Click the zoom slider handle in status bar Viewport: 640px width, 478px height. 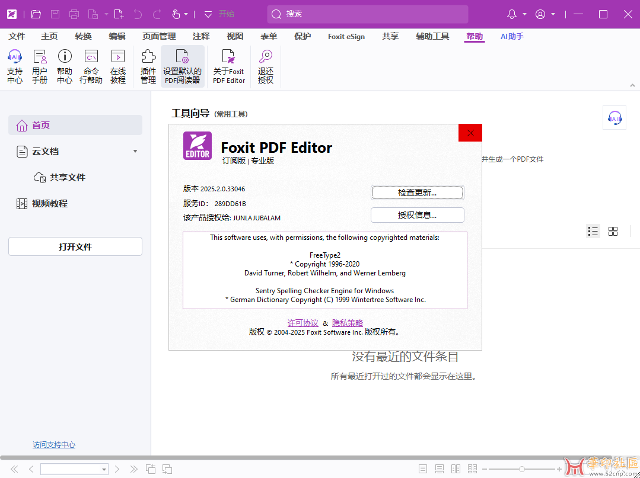[521, 469]
